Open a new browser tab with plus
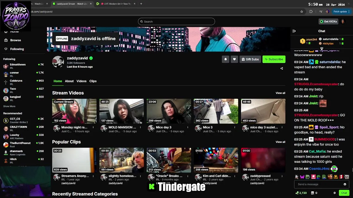Screen dimensions: 353x198 141,4
